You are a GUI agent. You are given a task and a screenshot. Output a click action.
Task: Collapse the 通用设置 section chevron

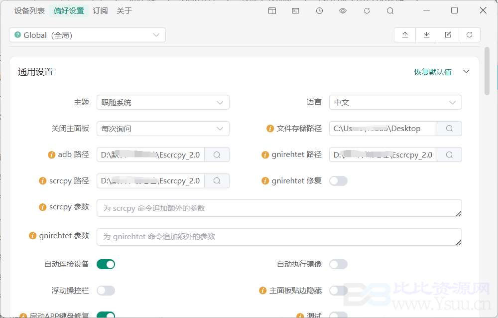[466, 71]
